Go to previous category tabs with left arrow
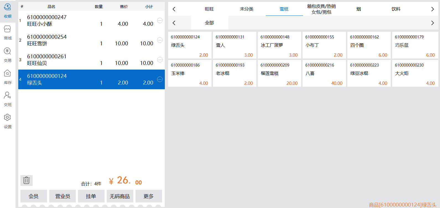Image resolution: width=440 pixels, height=208 pixels. tap(174, 9)
